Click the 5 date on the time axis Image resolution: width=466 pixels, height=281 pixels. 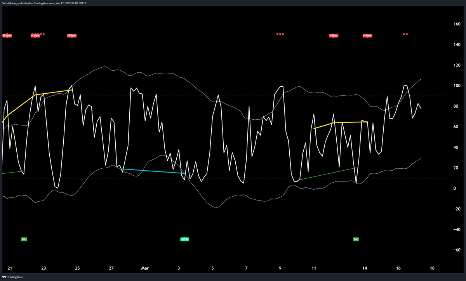point(212,268)
